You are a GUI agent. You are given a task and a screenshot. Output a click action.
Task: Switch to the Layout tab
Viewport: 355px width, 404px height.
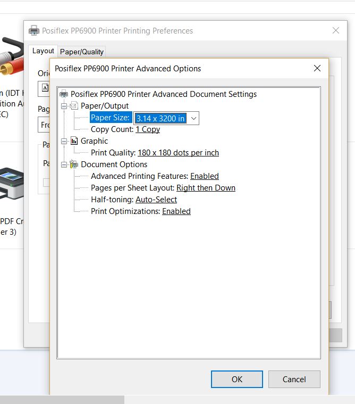(x=43, y=51)
